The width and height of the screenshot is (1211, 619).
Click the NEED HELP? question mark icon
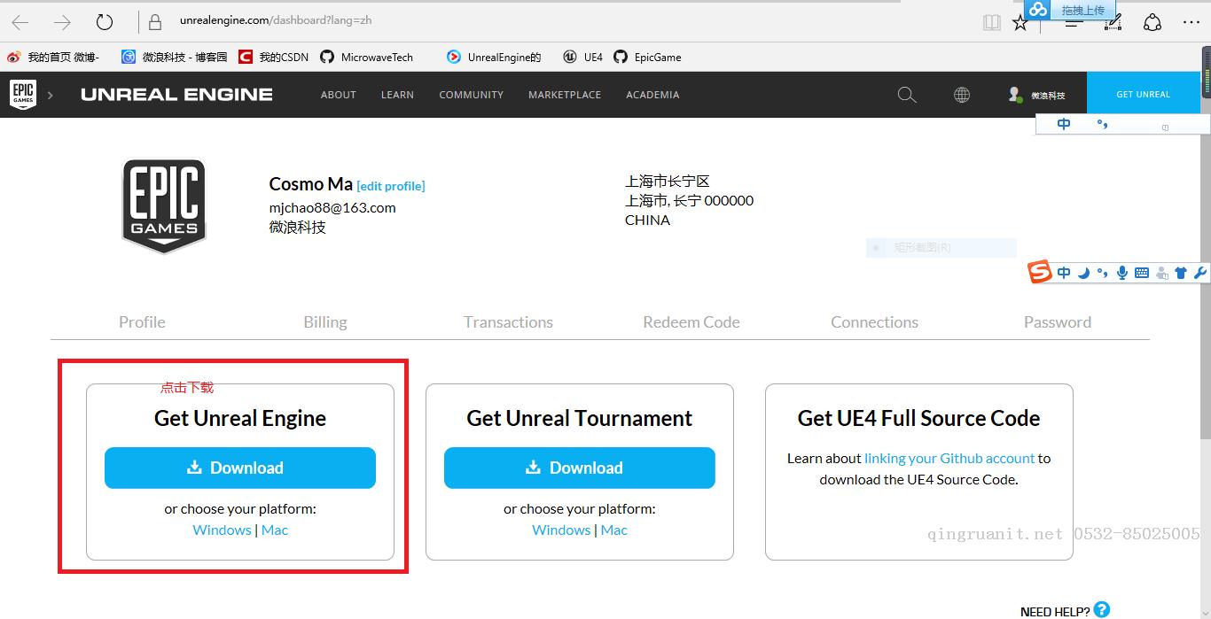point(1102,609)
